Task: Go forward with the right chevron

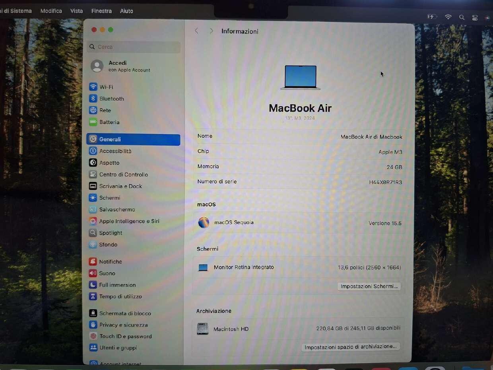Action: click(211, 31)
